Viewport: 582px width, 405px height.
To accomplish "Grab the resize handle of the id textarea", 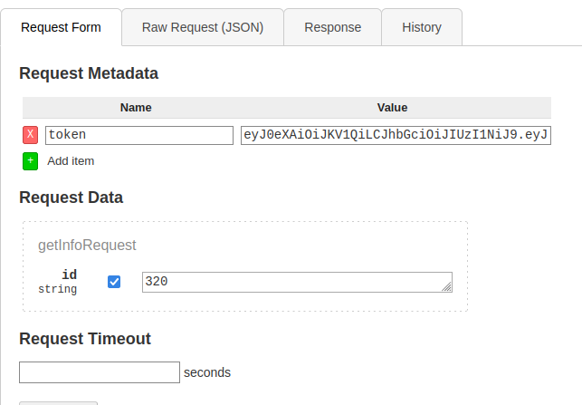I will pyautogui.click(x=447, y=286).
